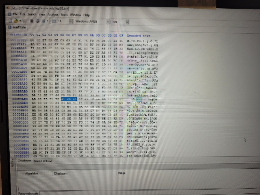Click the Open file folder icon
Image resolution: width=260 pixels, height=195 pixels.
[x=15, y=21]
